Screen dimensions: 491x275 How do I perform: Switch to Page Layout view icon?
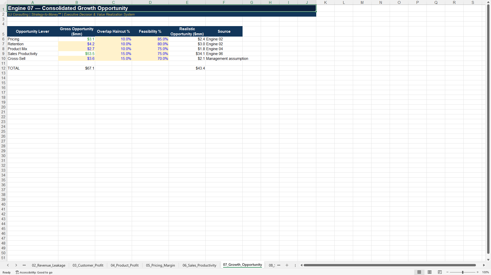pyautogui.click(x=430, y=272)
